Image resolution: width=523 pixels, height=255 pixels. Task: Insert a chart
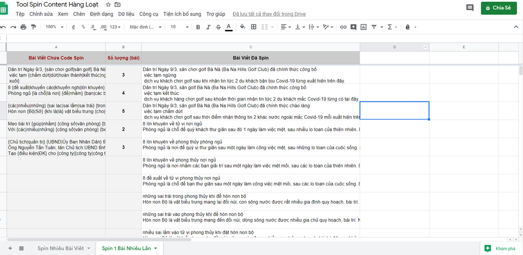(363, 27)
